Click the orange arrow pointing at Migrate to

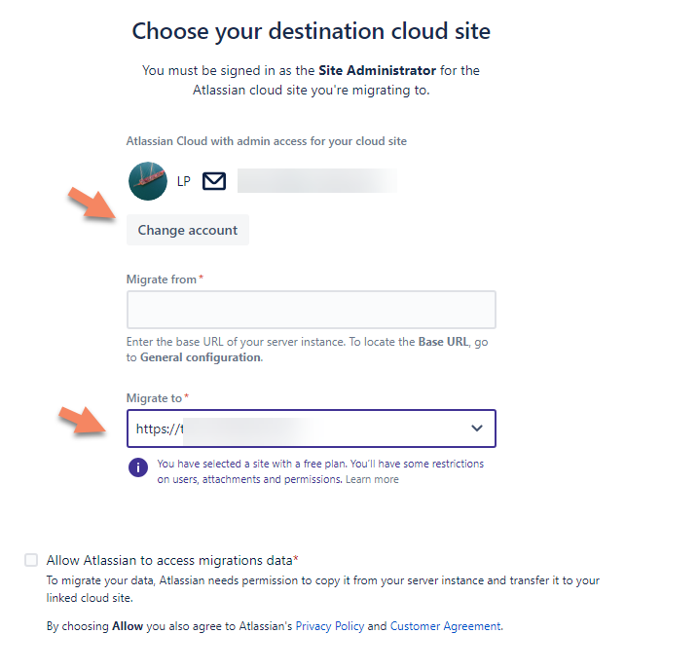(x=84, y=420)
